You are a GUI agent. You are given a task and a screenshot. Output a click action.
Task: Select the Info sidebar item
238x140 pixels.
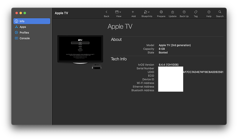(32, 21)
